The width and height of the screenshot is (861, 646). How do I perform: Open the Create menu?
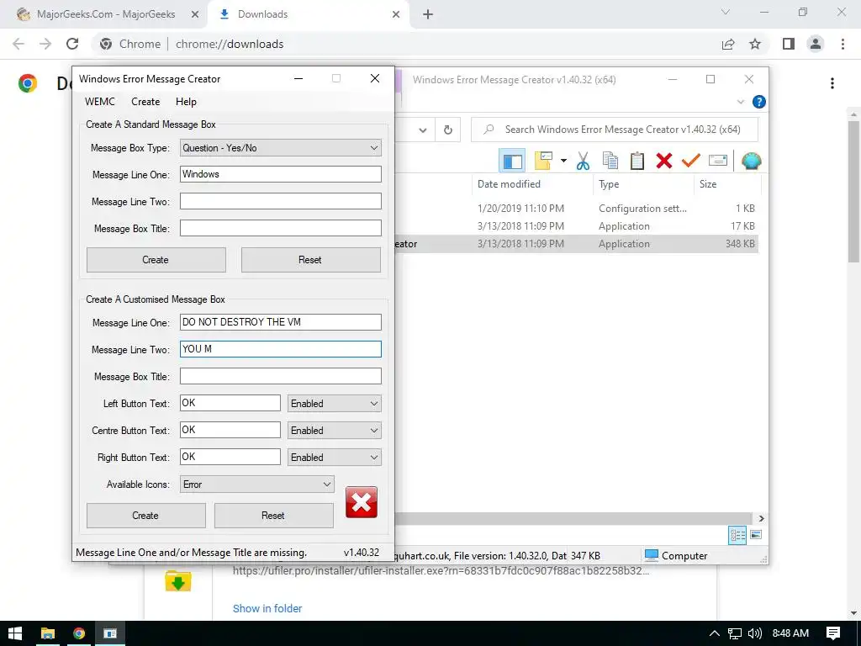click(145, 102)
